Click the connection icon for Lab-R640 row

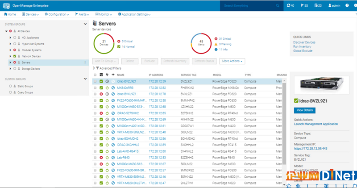(x=113, y=158)
